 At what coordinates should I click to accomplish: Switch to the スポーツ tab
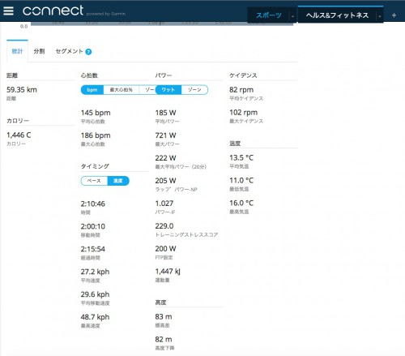coord(269,15)
